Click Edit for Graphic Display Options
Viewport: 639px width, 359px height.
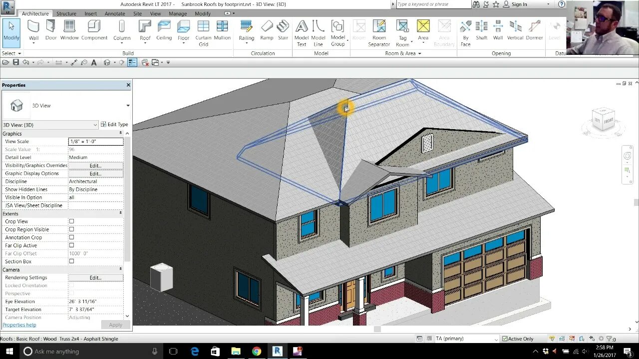pyautogui.click(x=95, y=174)
